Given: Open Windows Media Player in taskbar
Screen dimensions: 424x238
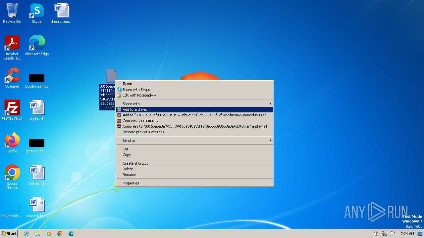Looking at the screenshot, I should pos(49,234).
